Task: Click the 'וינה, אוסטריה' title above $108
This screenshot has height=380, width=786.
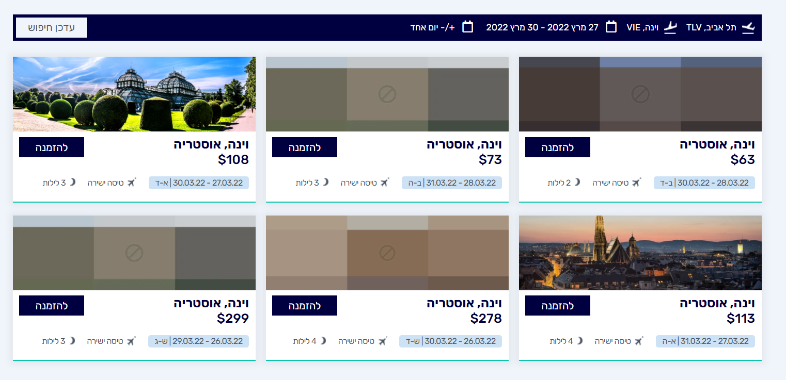Action: tap(211, 145)
